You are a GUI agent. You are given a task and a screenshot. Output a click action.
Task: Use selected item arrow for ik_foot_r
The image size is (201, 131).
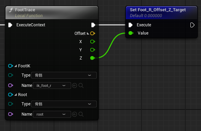[x=75, y=86]
